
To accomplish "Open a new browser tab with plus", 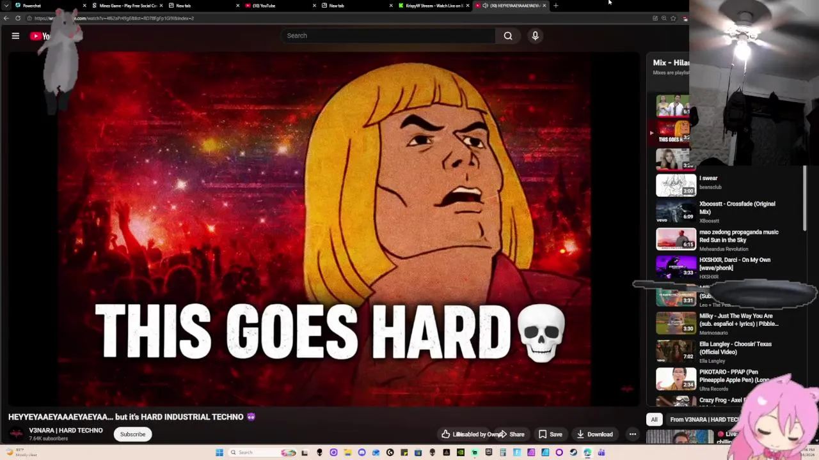I will [x=555, y=6].
